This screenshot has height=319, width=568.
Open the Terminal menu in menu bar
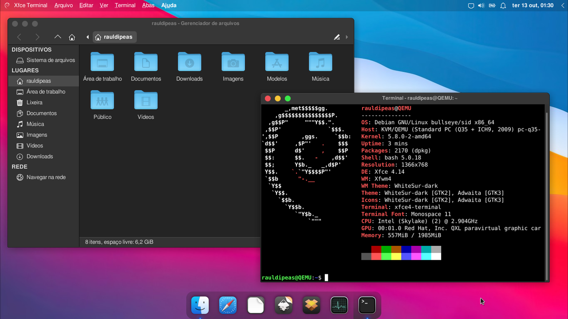(x=125, y=5)
